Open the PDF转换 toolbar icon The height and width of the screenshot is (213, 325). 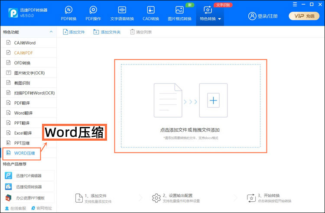[x=68, y=10]
